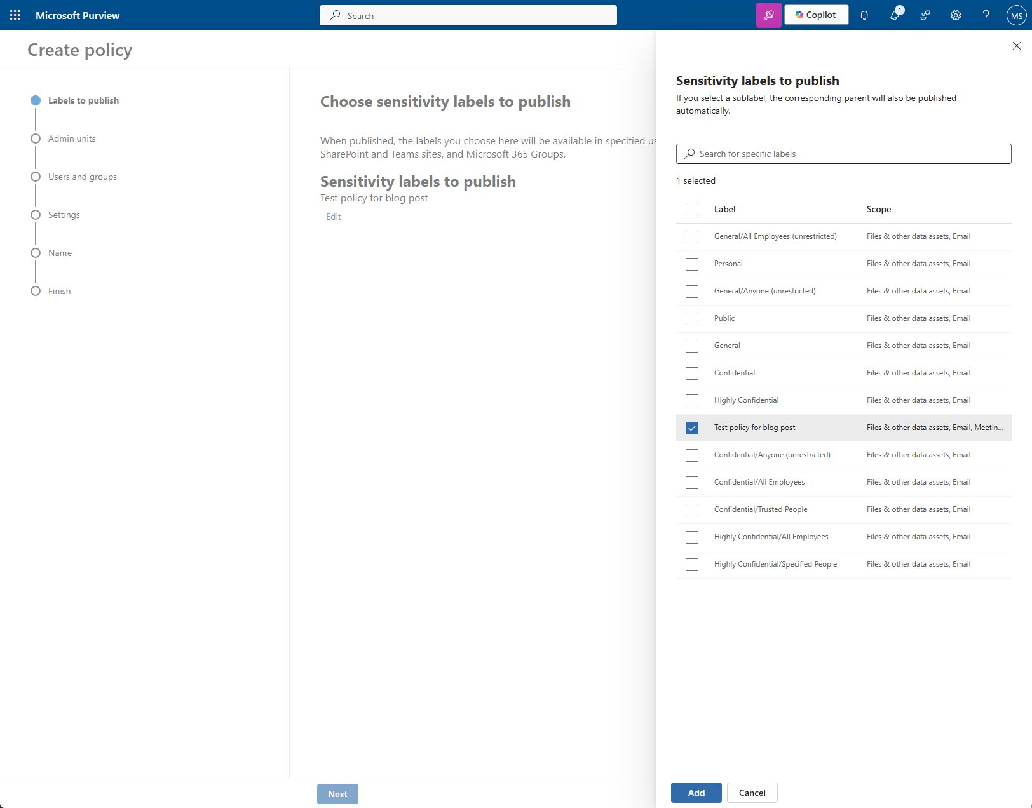Open the MS account avatar menu
Screen dimensions: 1032x808
point(1015,15)
